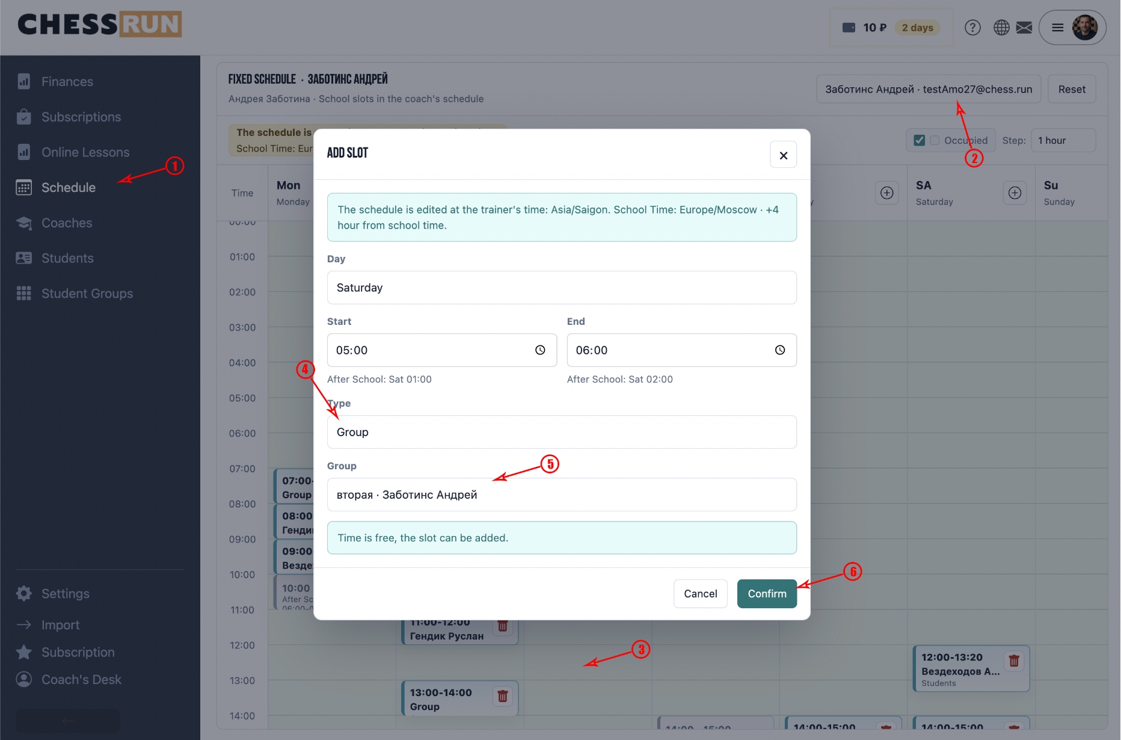
Task: Click the Import arrow icon
Action: [x=24, y=625]
